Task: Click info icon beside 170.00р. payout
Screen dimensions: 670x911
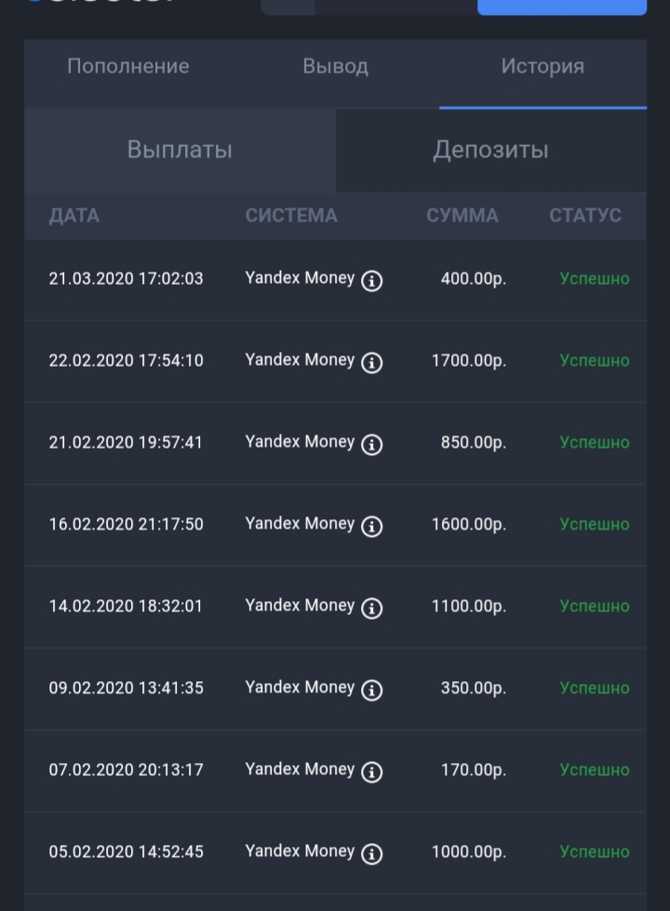Action: 371,772
